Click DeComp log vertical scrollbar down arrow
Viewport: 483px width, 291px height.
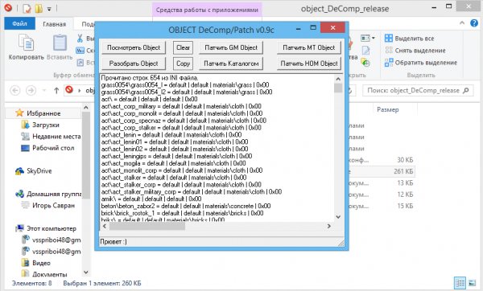point(338,217)
